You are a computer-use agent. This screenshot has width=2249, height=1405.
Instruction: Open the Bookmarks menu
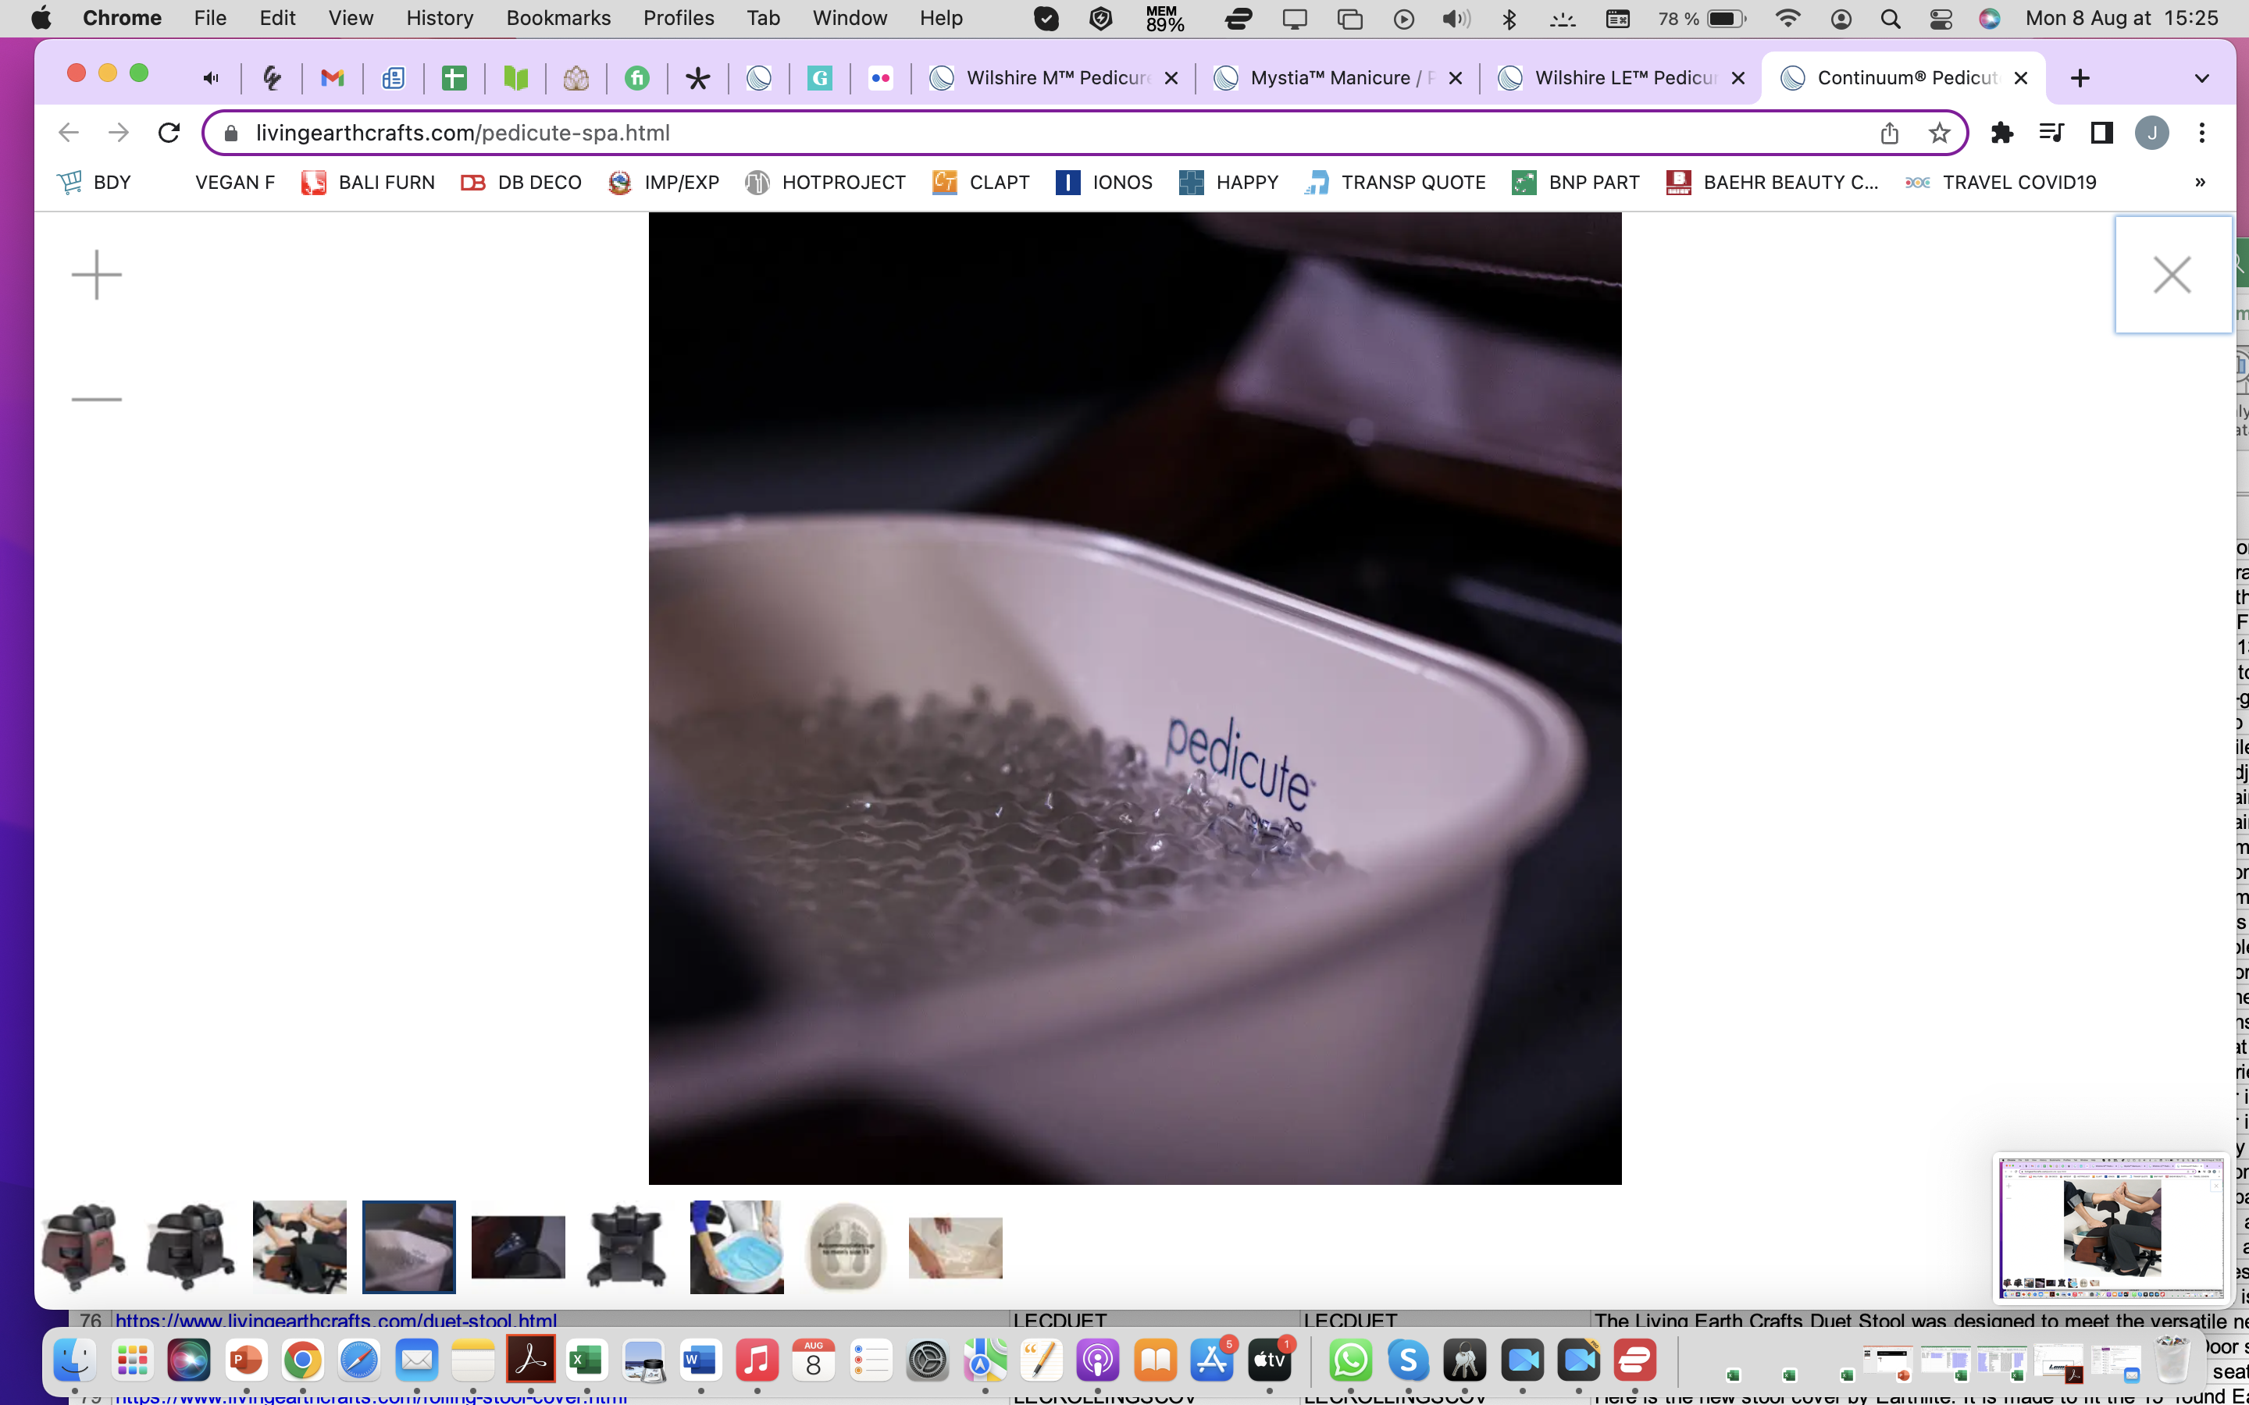(x=558, y=19)
